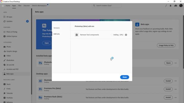Click the Beta apps flask icon in sidebar

pos(5,74)
